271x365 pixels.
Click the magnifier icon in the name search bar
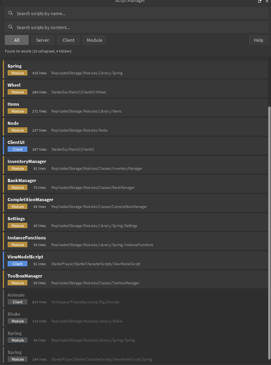[10, 13]
